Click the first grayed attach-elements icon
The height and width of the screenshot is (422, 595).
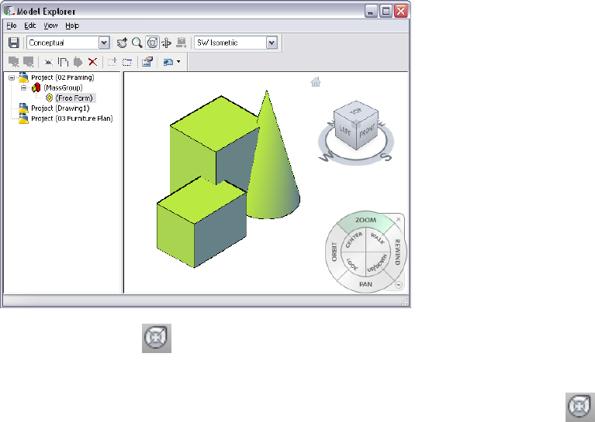14,62
